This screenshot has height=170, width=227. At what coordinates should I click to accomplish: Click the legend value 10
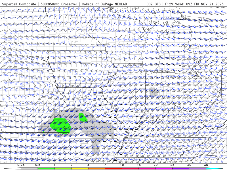[122, 165]
